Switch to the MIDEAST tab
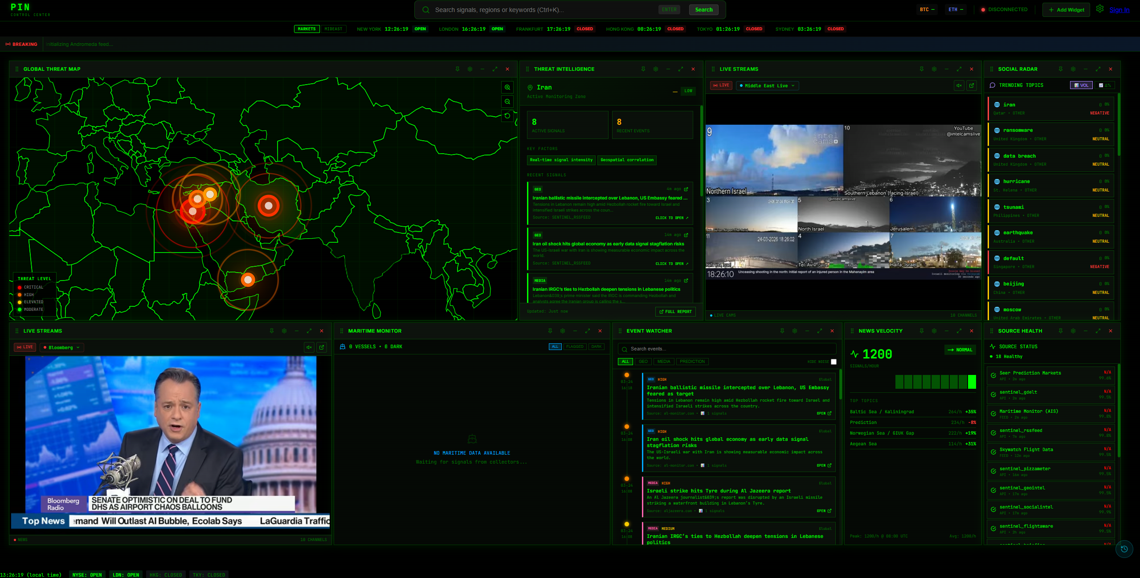 coord(334,28)
